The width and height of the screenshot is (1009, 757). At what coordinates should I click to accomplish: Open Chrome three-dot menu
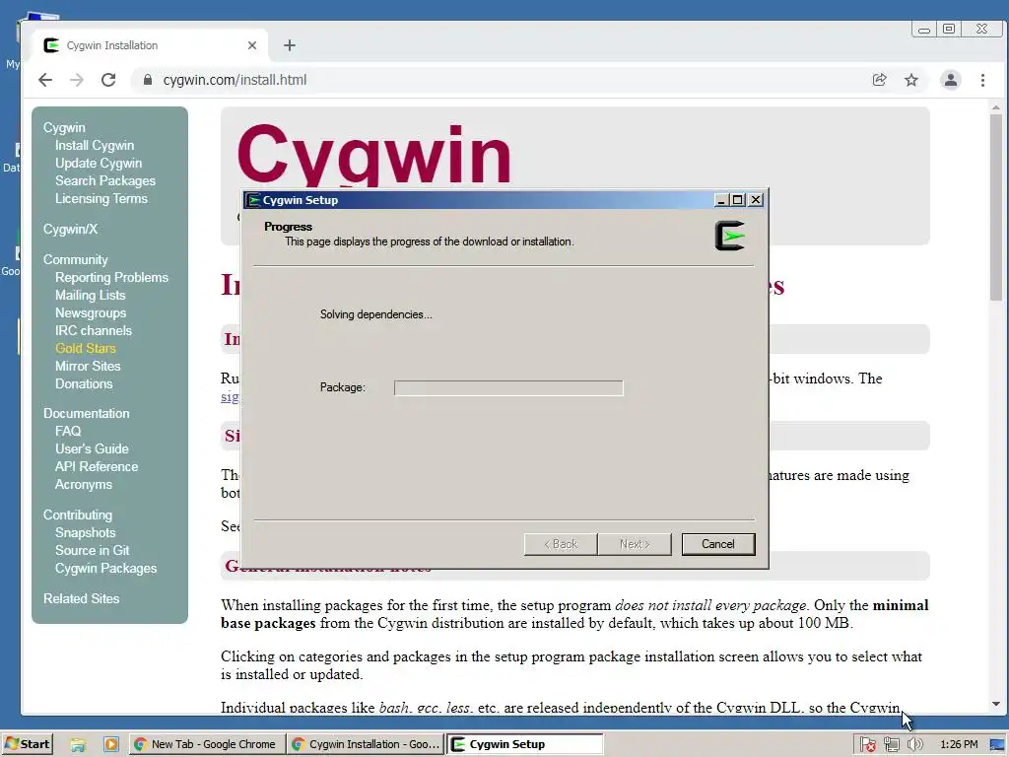[x=982, y=80]
